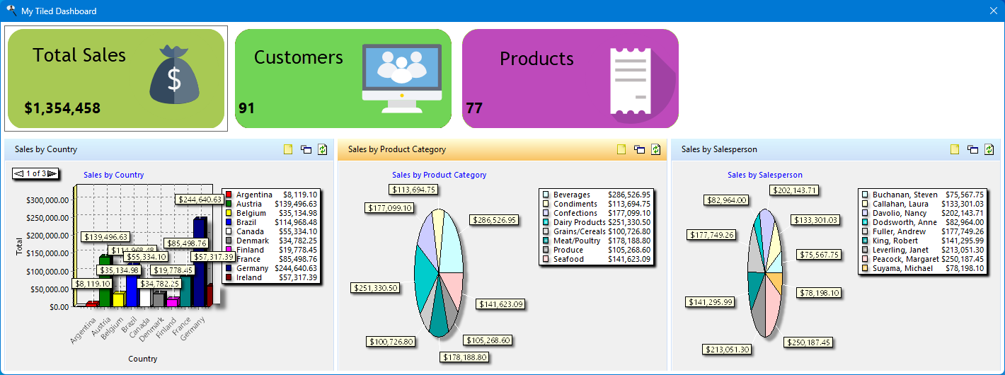Click the refresh icon in Sales by Country panel
Image resolution: width=1005 pixels, height=375 pixels.
323,149
